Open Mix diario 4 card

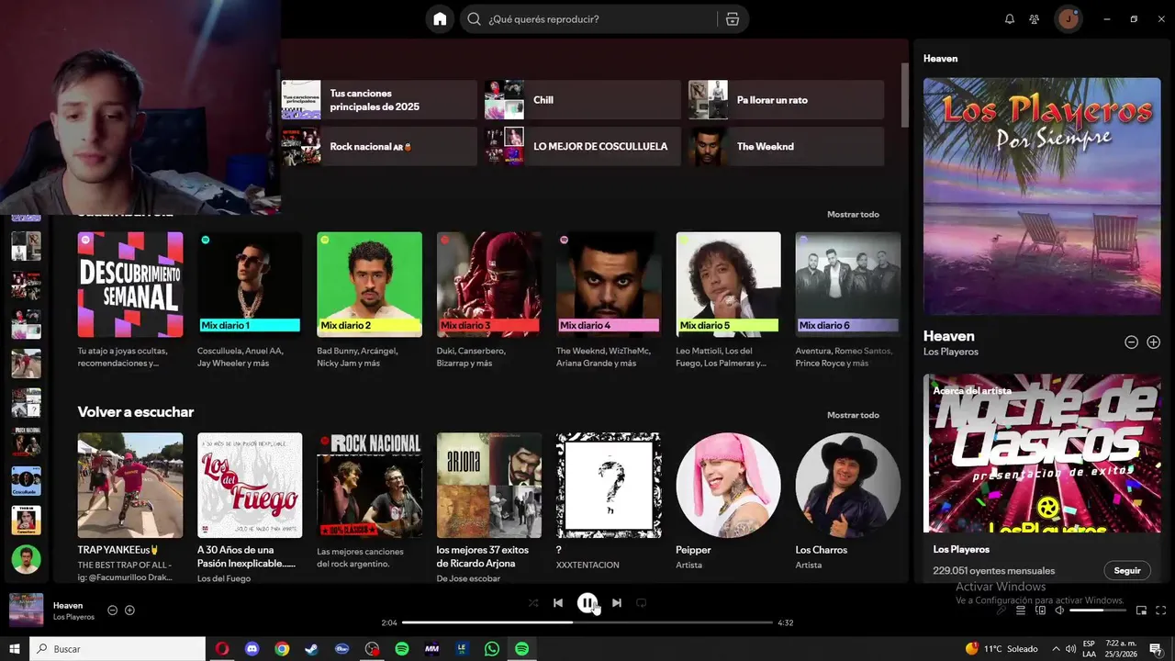click(x=609, y=299)
